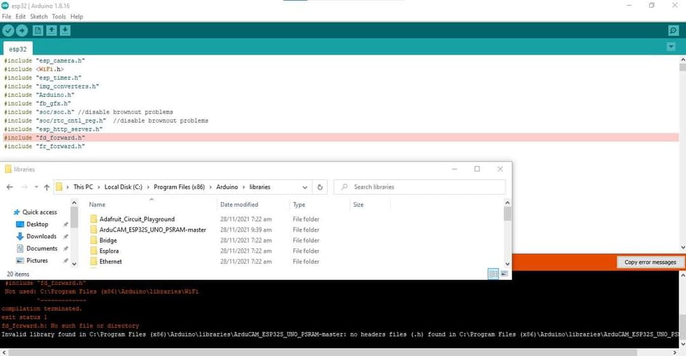686x356 pixels.
Task: Click the Search libraries input box
Action: [420, 187]
